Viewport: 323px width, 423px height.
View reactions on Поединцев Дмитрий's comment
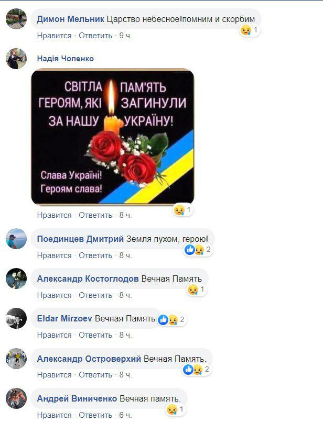point(198,250)
